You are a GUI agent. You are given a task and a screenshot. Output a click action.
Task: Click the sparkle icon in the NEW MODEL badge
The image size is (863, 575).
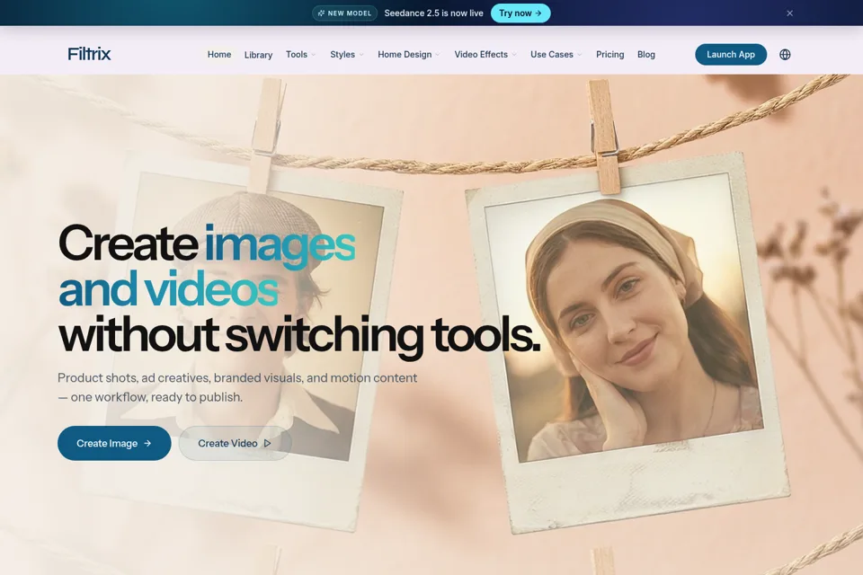pyautogui.click(x=322, y=13)
